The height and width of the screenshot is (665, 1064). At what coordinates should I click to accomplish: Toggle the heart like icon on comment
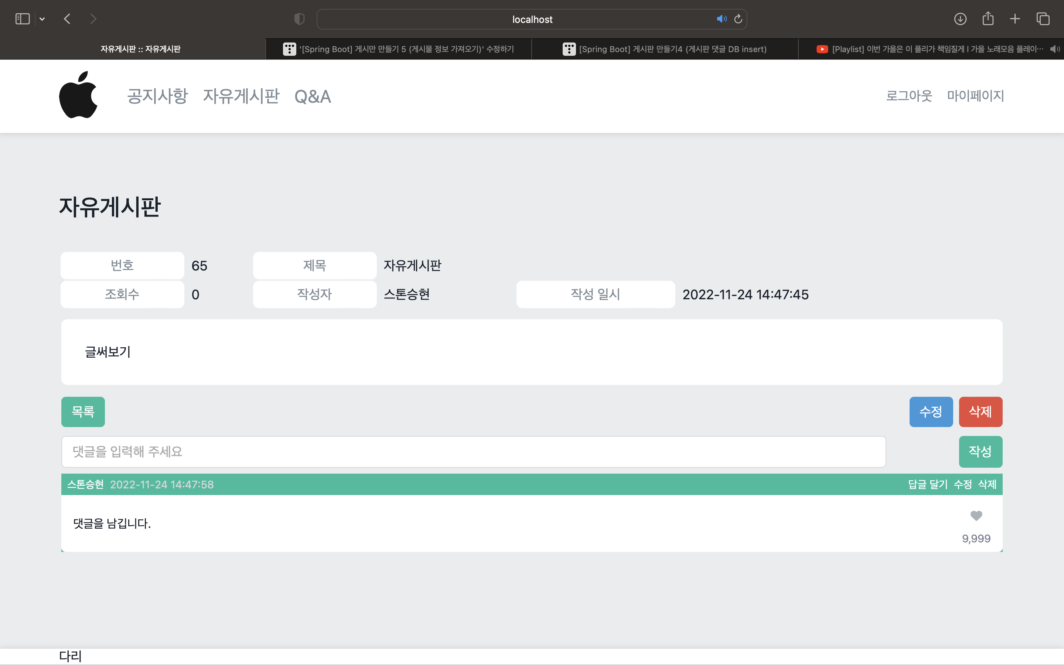click(x=976, y=515)
